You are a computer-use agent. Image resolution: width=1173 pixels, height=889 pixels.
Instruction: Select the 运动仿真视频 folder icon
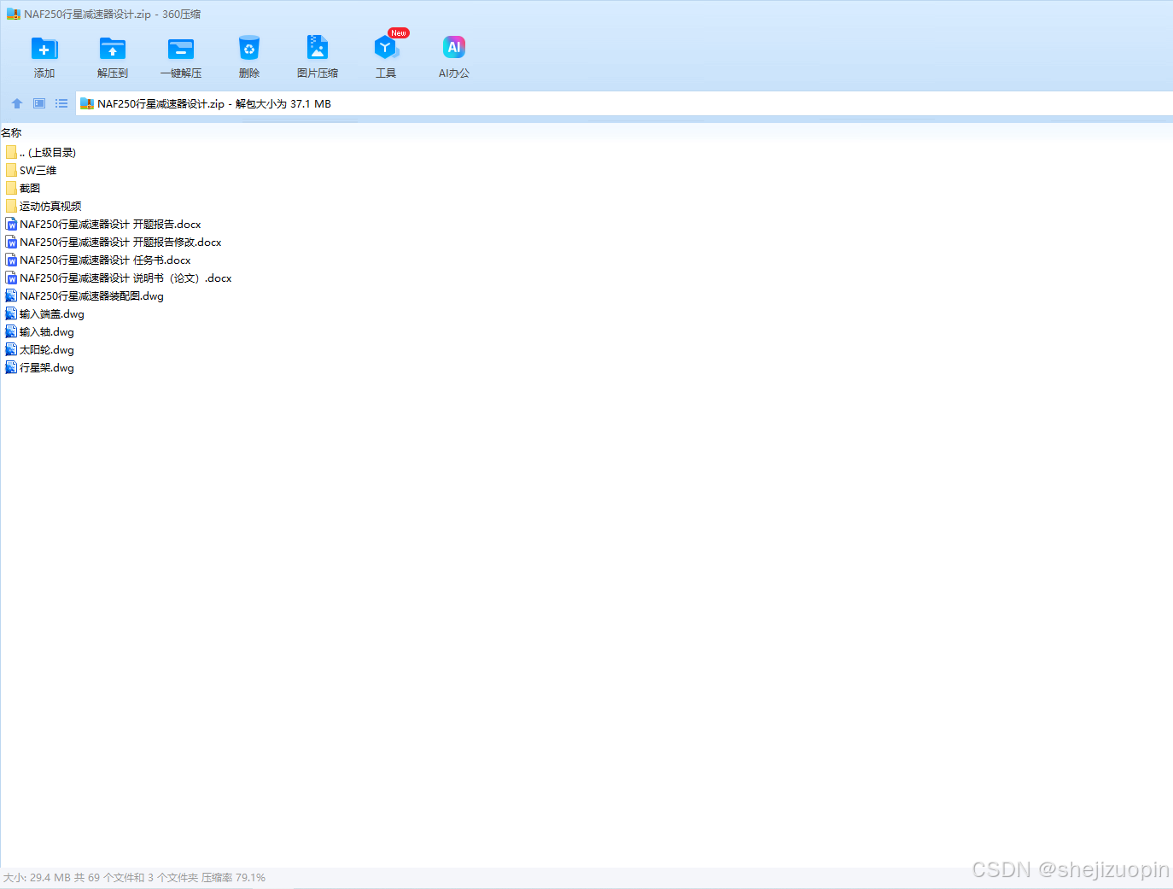point(11,206)
